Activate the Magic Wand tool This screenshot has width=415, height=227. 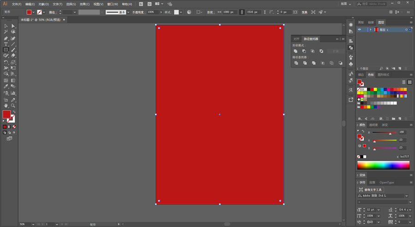point(6,32)
